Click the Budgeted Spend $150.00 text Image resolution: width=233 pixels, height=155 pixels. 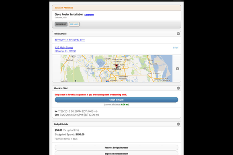pos(69,135)
